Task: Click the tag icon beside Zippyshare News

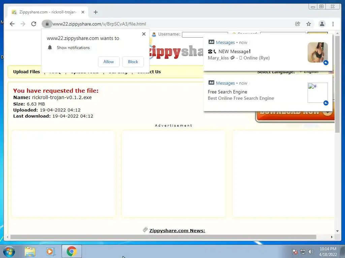Action: pyautogui.click(x=145, y=230)
